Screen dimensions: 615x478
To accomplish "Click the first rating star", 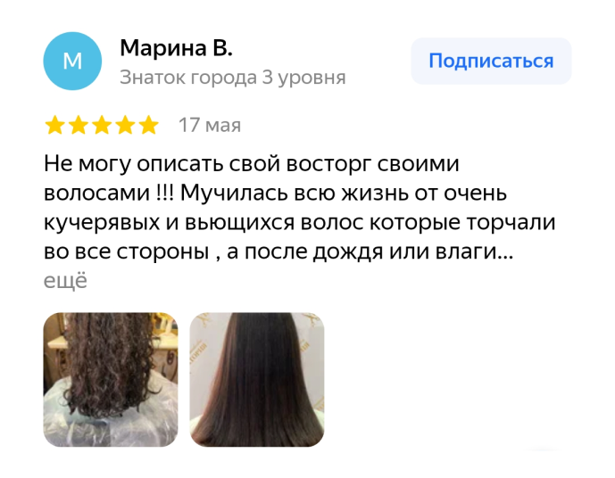I will click(55, 126).
